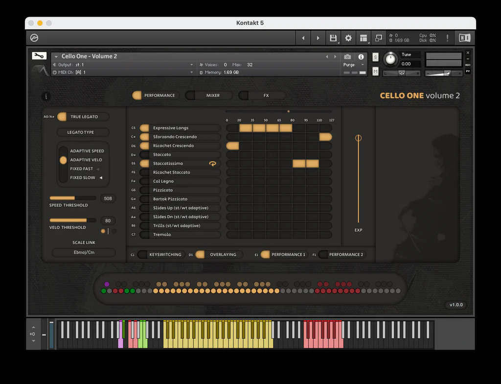Image resolution: width=501 pixels, height=384 pixels.
Task: Select ADAPTIVE VELO legato type
Action: click(x=86, y=160)
